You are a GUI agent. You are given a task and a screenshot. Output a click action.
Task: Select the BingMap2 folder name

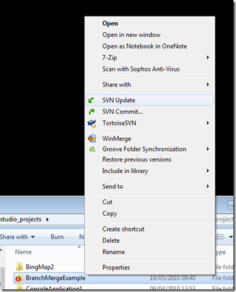pyautogui.click(x=40, y=267)
